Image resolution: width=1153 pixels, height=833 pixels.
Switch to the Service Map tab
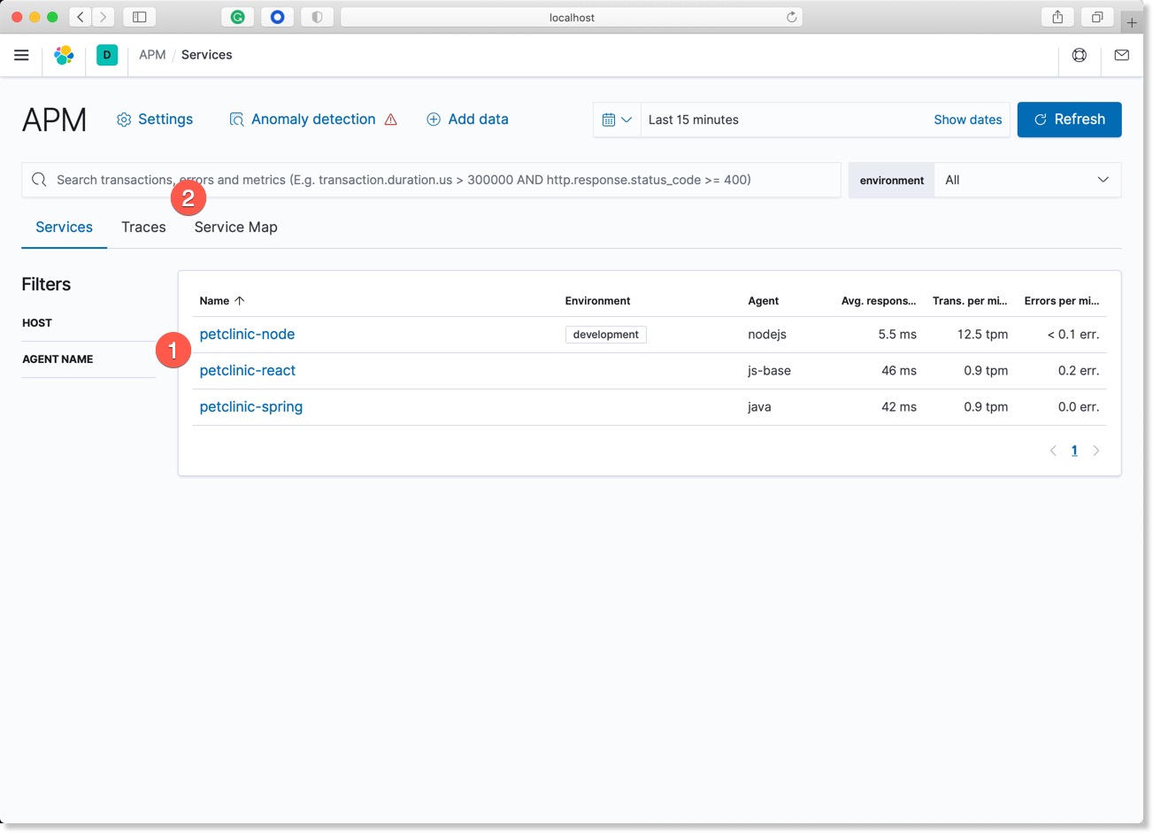[235, 228]
